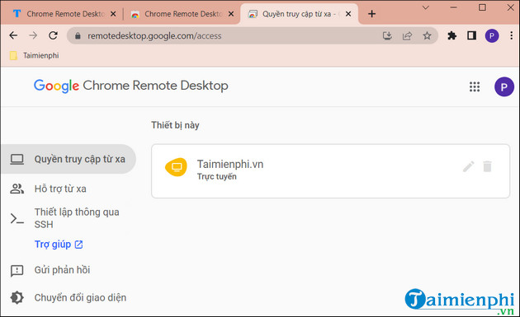Delete the Taimienphi.vn device with trash icon

point(487,166)
